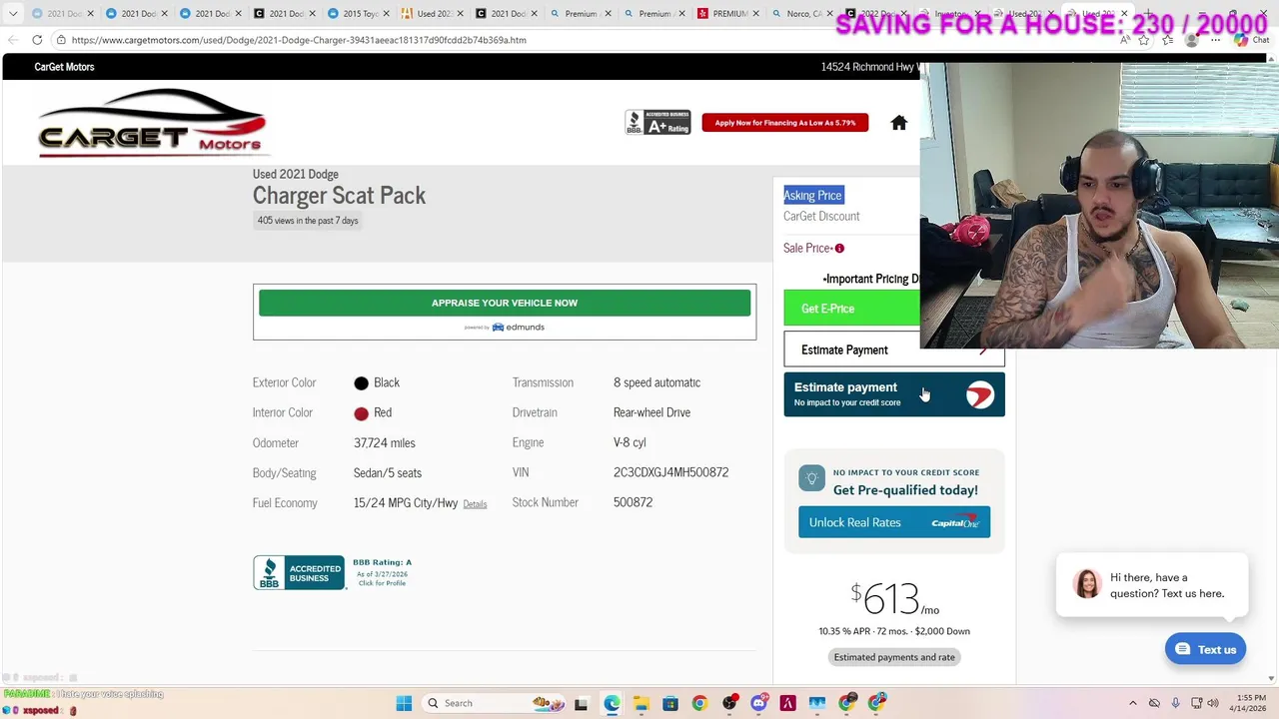Open the maroon A app on taskbar

pos(787,703)
